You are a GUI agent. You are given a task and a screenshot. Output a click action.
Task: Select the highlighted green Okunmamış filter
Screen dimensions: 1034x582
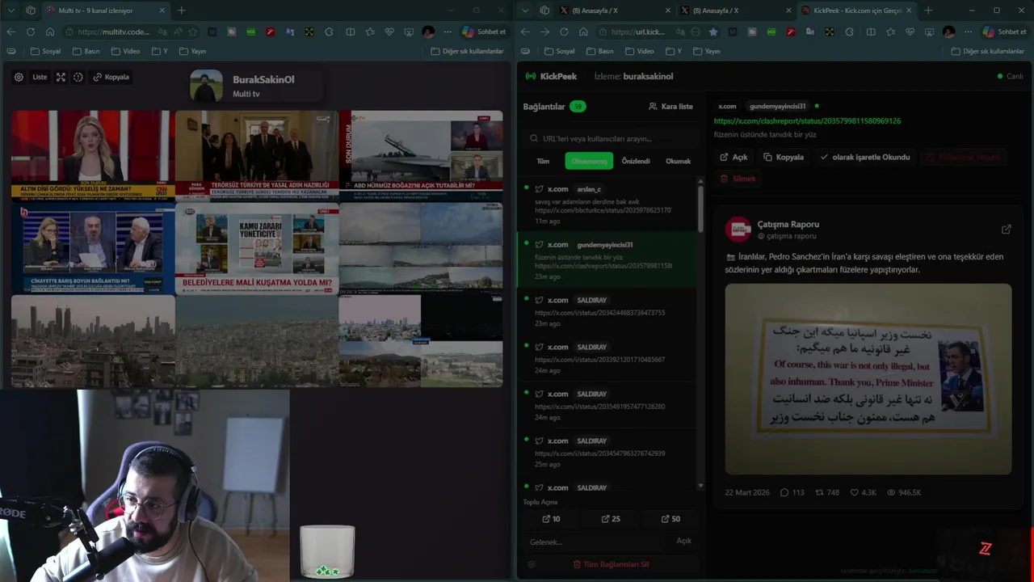(589, 161)
